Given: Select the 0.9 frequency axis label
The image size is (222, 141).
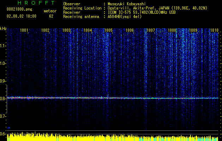Looking at the screenshot, I should 3,81.
